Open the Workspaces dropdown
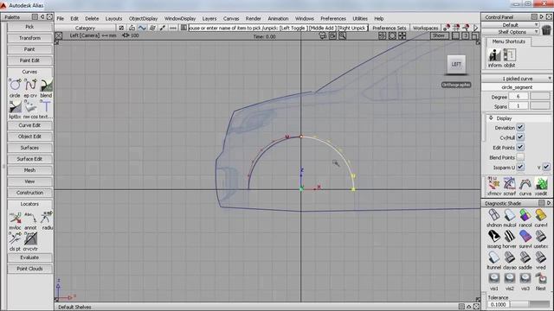554x311 pixels. coord(425,28)
